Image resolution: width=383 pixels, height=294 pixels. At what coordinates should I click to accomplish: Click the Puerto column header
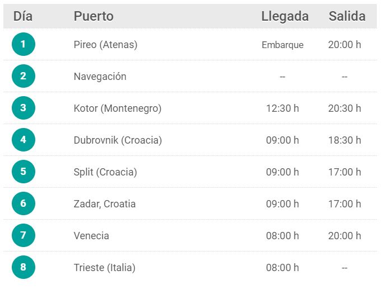click(94, 16)
